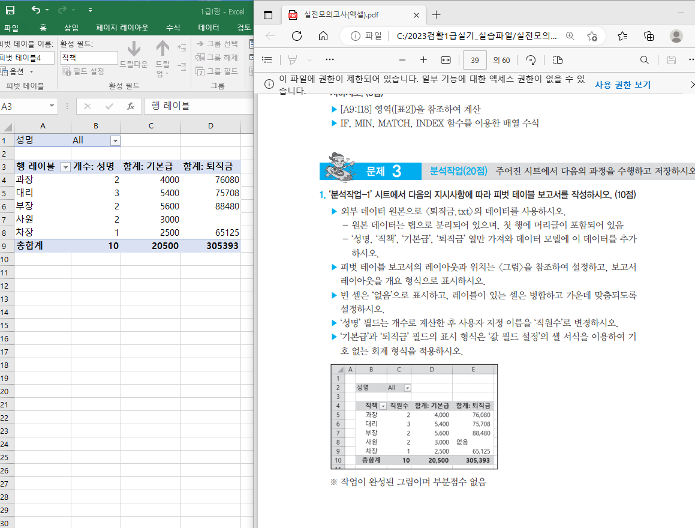The height and width of the screenshot is (528, 695).
Task: Click the Save icon in Excel
Action: (x=10, y=10)
